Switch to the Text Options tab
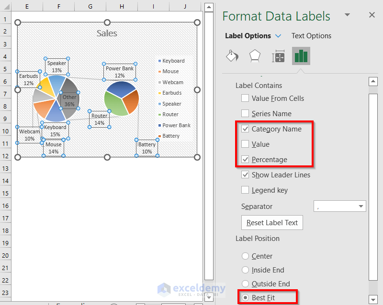This screenshot has width=383, height=305. [x=311, y=36]
